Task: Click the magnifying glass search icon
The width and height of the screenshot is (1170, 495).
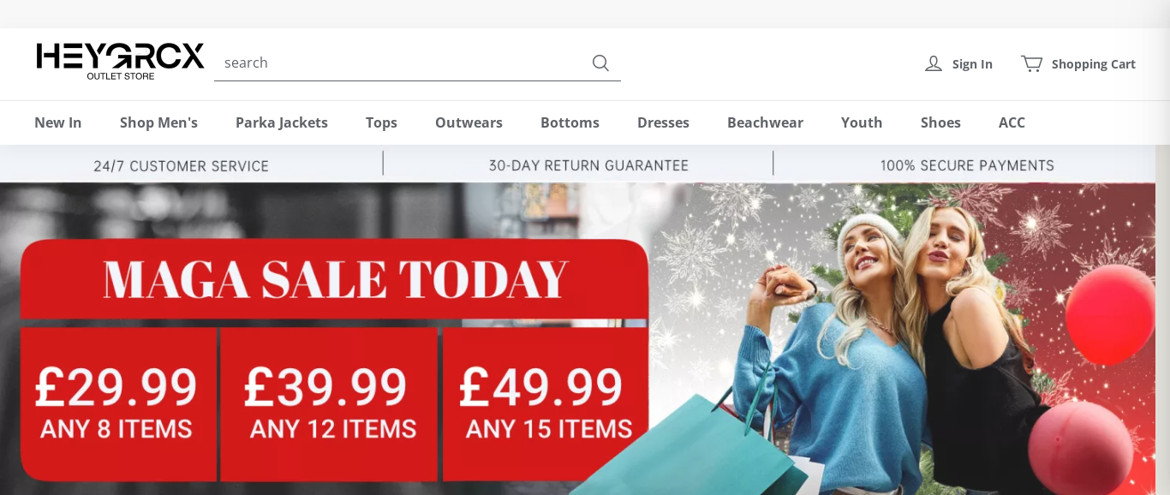Action: pos(600,63)
